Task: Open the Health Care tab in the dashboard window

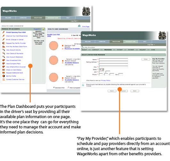Action: point(38,18)
